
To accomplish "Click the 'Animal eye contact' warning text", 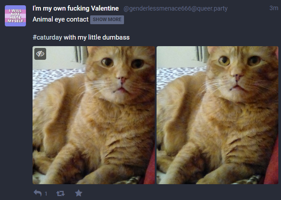I will [x=61, y=19].
